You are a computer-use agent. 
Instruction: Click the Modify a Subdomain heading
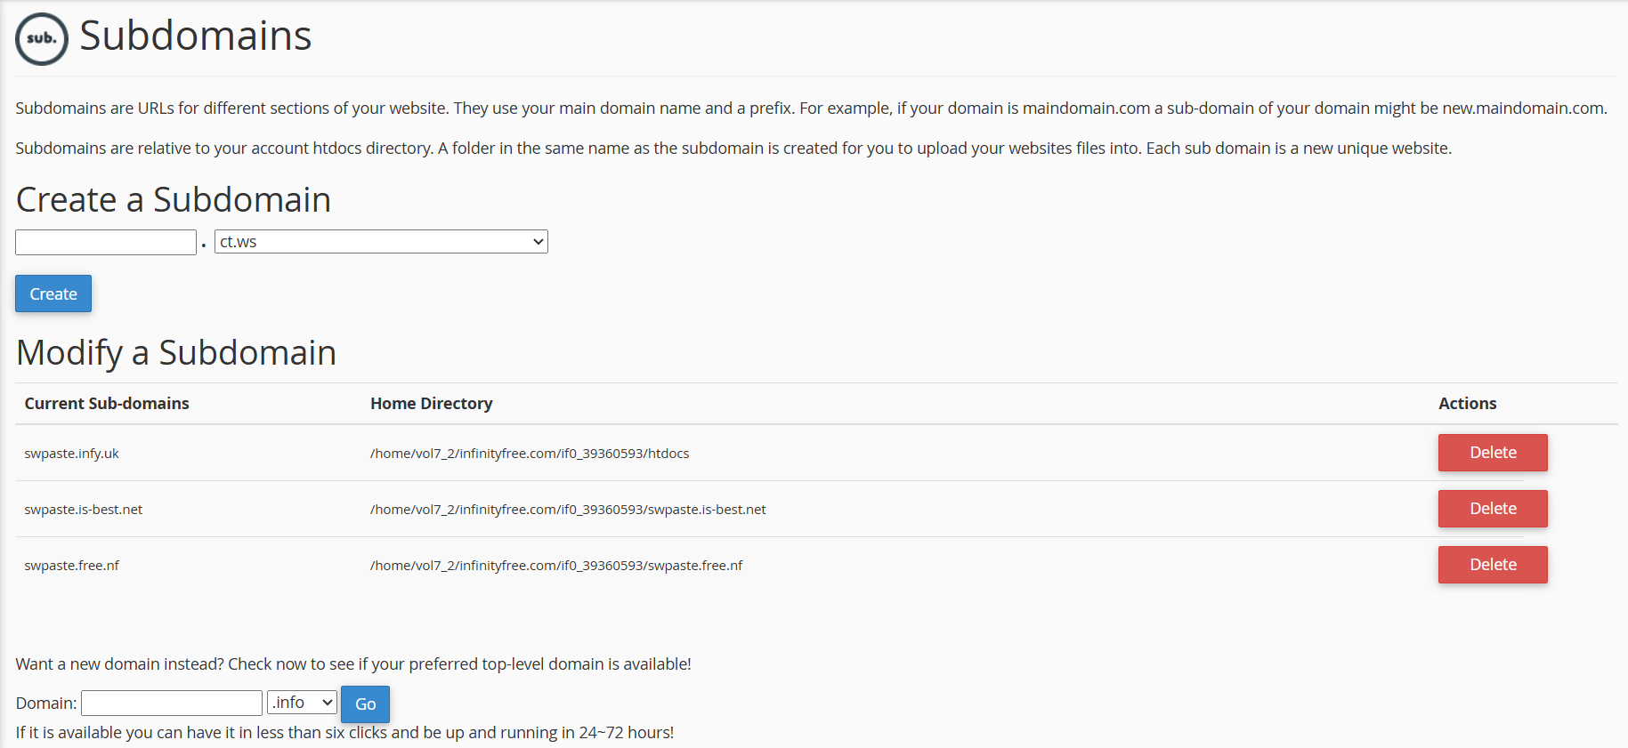(x=176, y=353)
